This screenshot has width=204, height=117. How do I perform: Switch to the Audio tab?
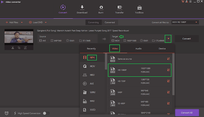(x=138, y=48)
